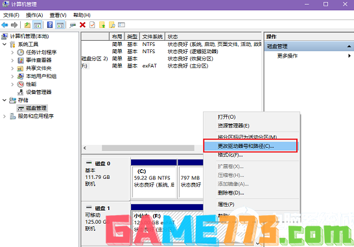Viewport: 354px width, 247px height.
Task: Sort by the 状态 column header
Action: (x=213, y=36)
